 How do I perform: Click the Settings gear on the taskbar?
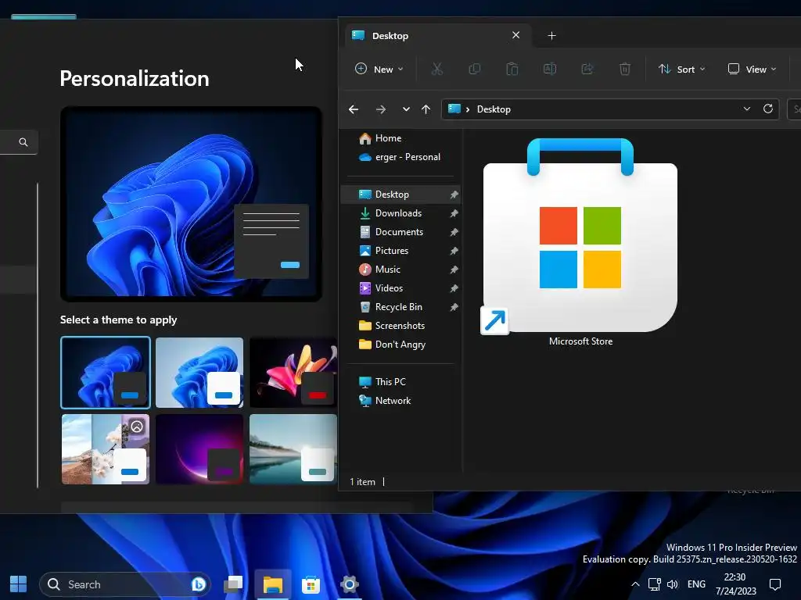click(x=350, y=584)
